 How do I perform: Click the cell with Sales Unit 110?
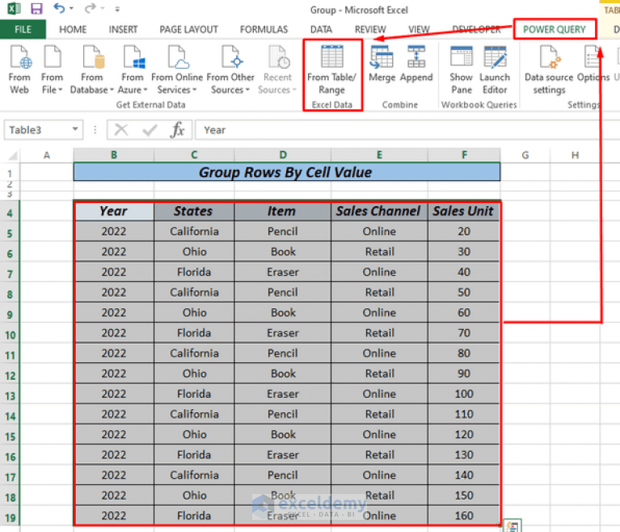click(x=464, y=414)
